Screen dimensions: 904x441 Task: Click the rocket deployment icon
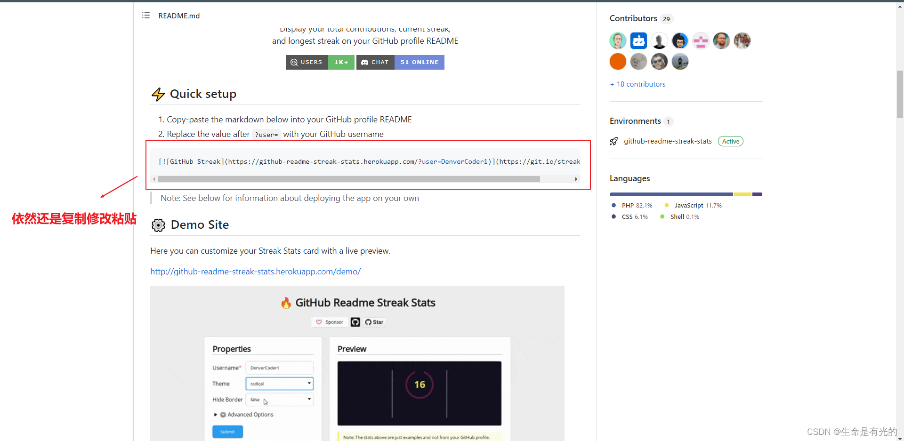coord(613,141)
